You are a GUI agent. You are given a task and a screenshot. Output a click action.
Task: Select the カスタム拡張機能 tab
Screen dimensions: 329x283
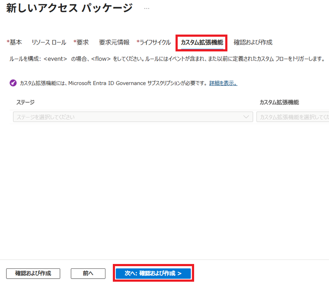click(x=201, y=42)
